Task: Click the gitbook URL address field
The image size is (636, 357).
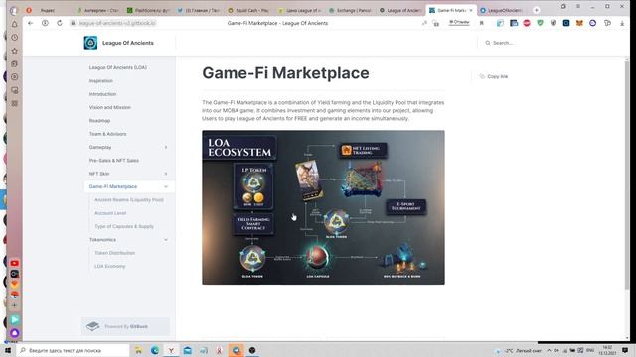Action: coord(117,23)
